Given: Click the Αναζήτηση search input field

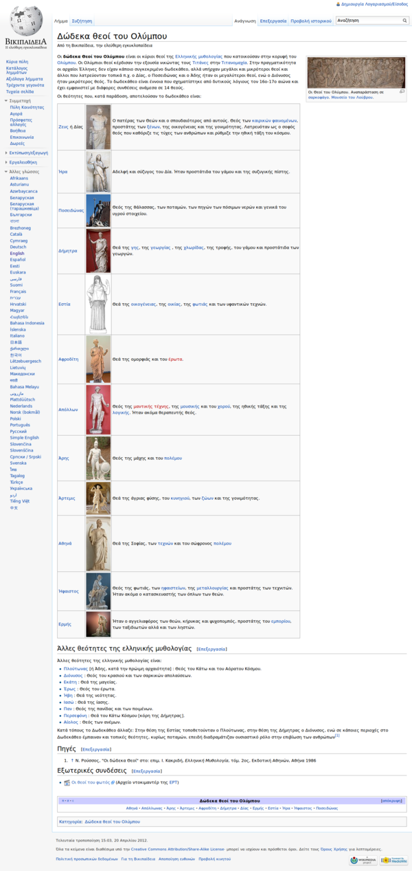Looking at the screenshot, I should coord(364,21).
